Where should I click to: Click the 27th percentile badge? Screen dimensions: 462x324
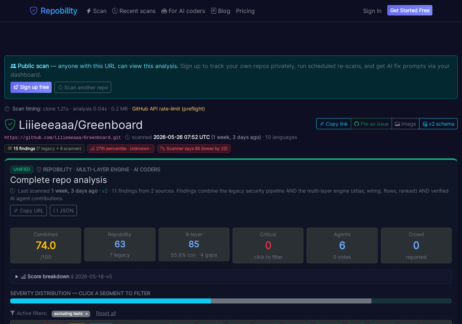pos(121,148)
